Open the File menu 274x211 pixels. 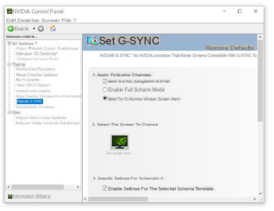(66, 20)
